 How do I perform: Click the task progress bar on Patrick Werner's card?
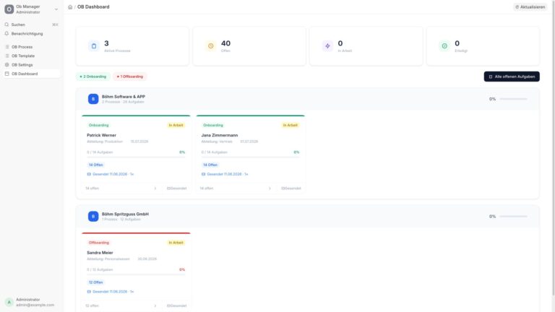[137, 157]
